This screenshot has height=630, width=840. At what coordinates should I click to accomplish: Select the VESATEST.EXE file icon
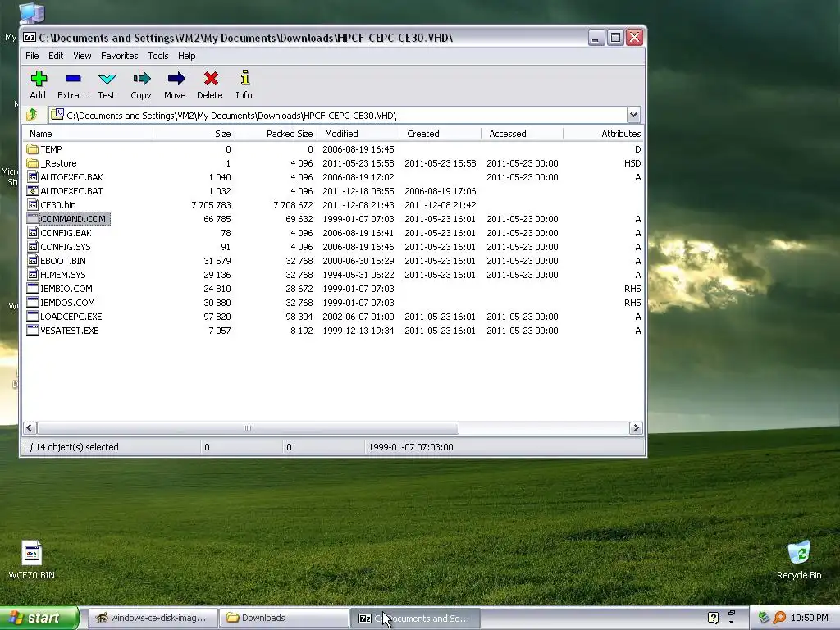pos(33,330)
